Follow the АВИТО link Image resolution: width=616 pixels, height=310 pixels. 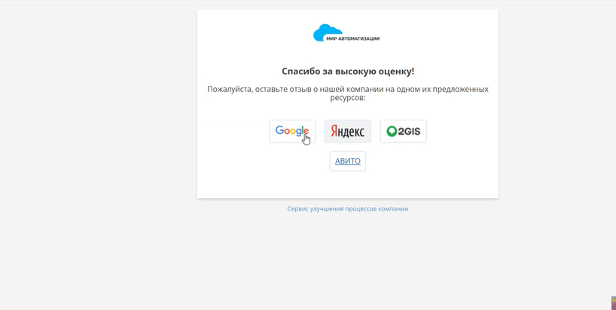pos(348,161)
